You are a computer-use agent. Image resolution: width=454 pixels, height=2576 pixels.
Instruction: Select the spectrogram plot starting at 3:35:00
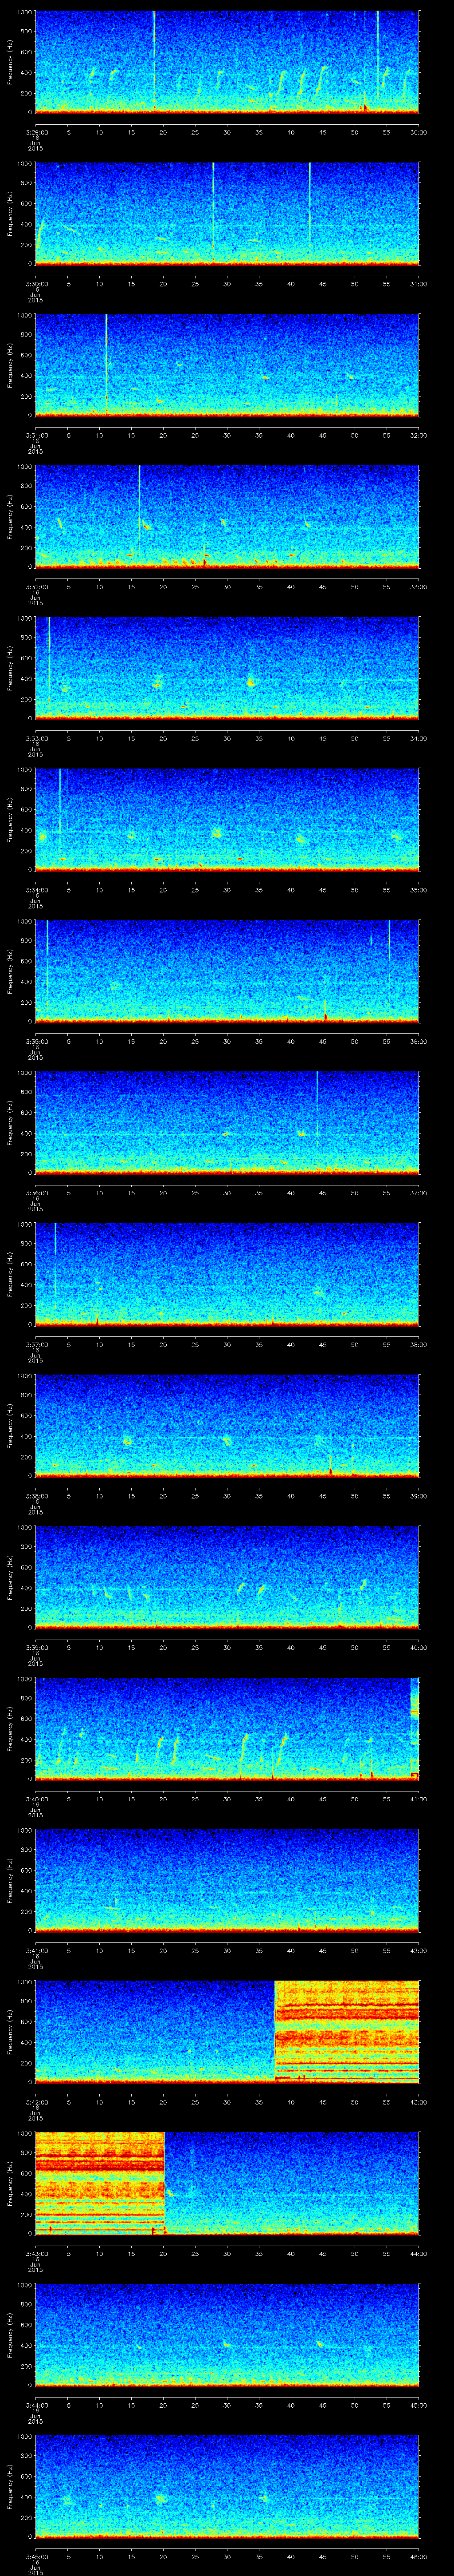227,971
